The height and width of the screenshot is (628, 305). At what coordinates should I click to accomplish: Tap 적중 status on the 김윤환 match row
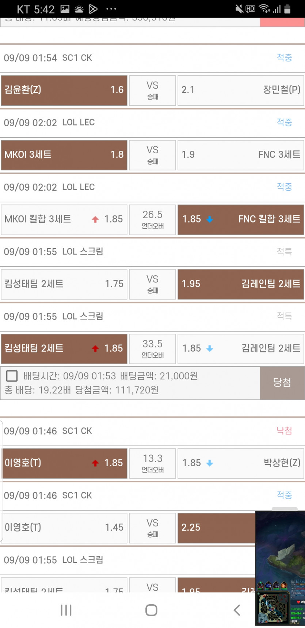click(284, 57)
